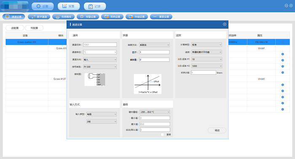Open 系统设置 system settings
295x159 pixels.
pos(113,17)
